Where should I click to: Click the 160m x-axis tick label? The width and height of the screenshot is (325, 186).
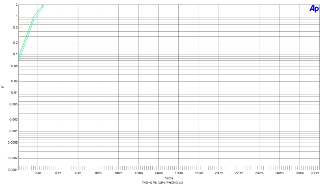point(179,173)
